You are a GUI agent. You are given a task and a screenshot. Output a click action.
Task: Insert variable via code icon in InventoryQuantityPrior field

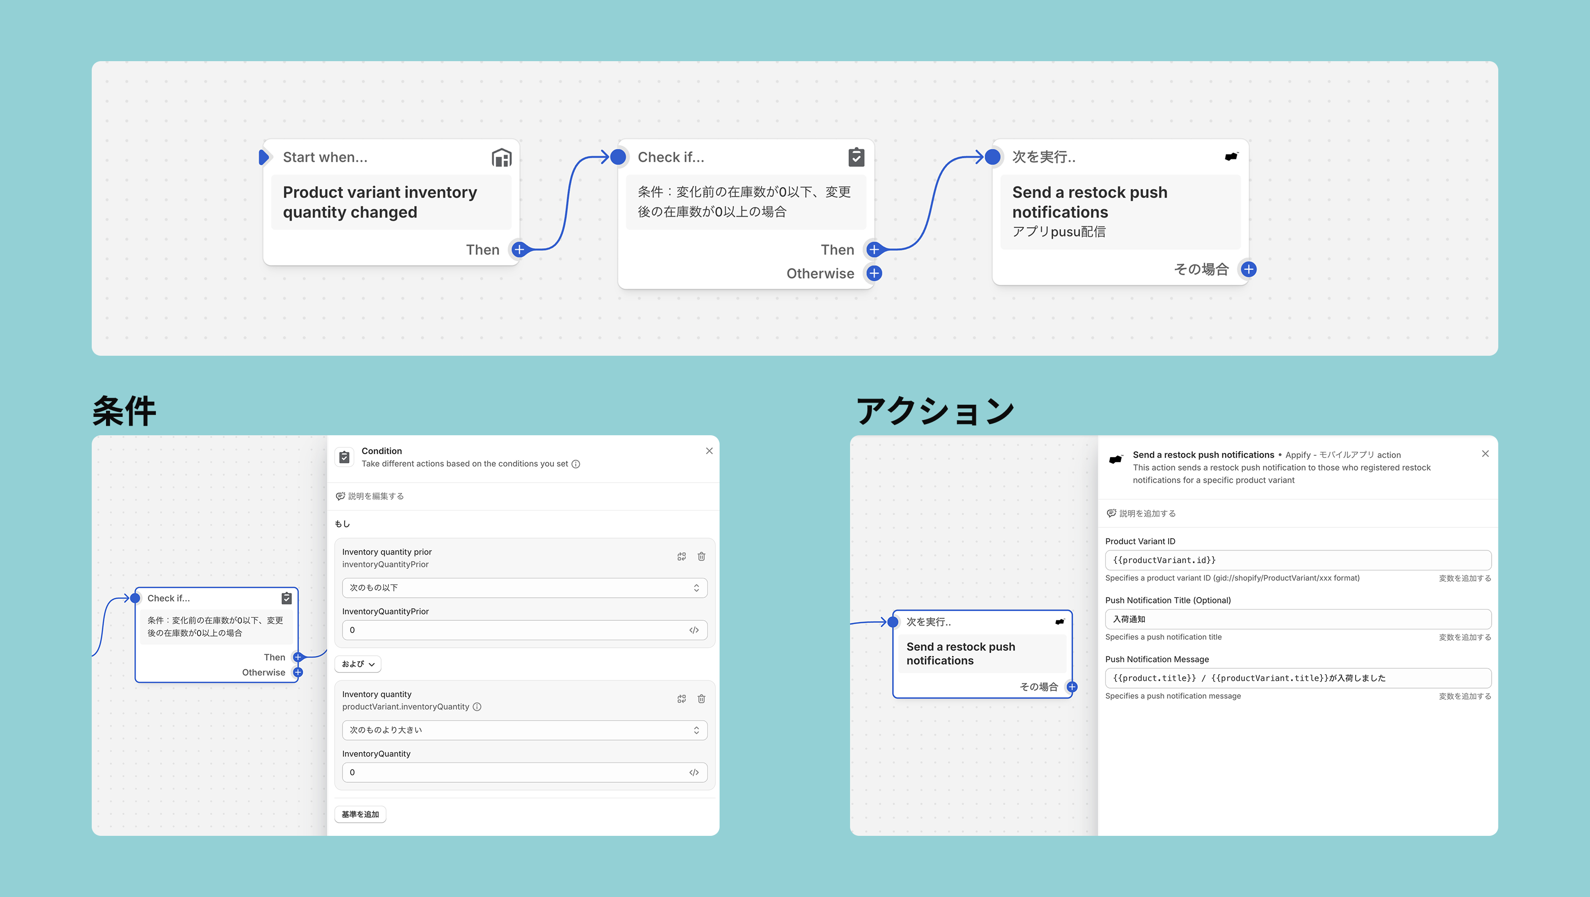[694, 630]
